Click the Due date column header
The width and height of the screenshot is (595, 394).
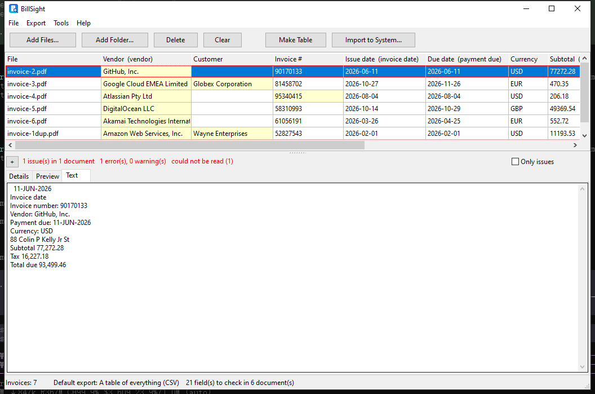pyautogui.click(x=467, y=59)
